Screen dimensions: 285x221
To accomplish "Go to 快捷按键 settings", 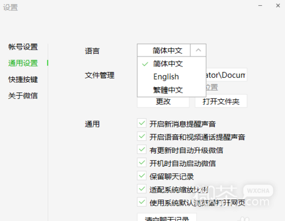I will click(x=23, y=80).
